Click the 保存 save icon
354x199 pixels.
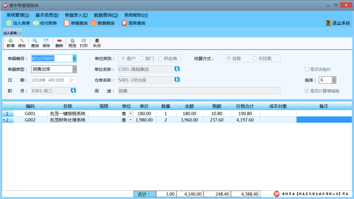click(x=46, y=41)
